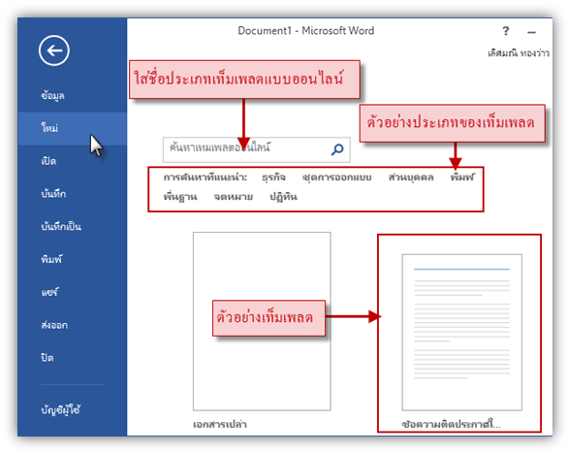Select the ชุดการออกแบบ suggested search link
Screen dimensions: 567x453
(x=336, y=178)
